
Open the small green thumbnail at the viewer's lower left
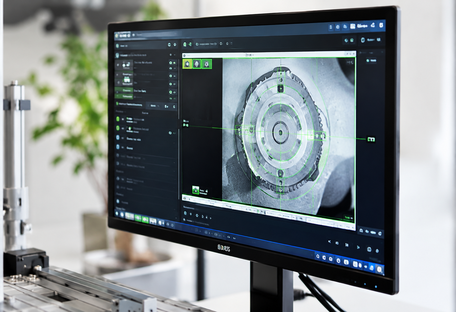196,190
